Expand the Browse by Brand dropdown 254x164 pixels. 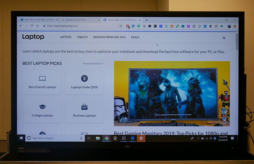pos(93,64)
